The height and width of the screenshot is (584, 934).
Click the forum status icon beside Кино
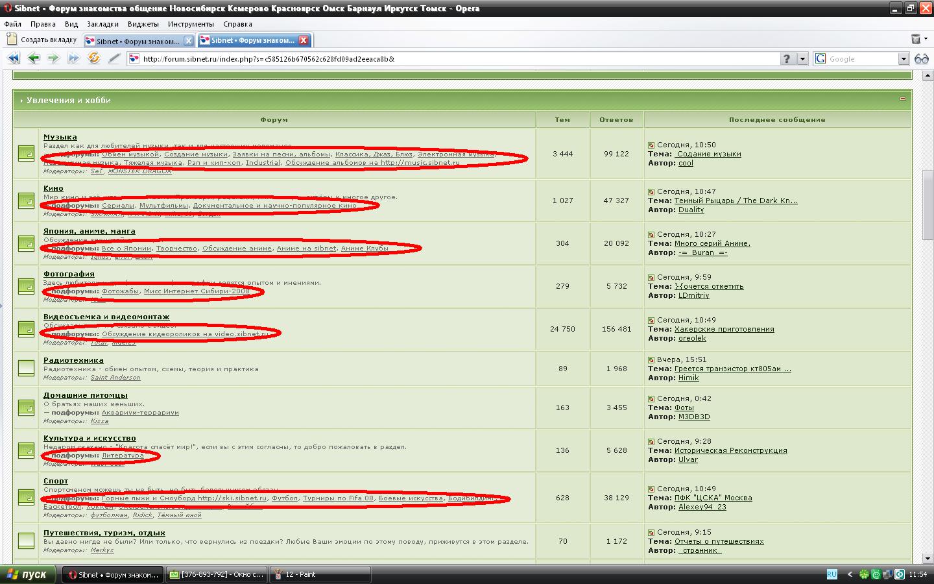26,201
